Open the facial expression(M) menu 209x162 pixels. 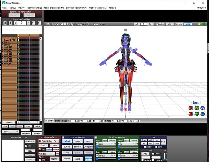coord(54,8)
